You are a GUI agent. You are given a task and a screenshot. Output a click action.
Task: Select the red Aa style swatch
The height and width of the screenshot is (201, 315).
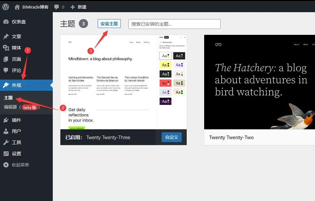pyautogui.click(x=166, y=83)
